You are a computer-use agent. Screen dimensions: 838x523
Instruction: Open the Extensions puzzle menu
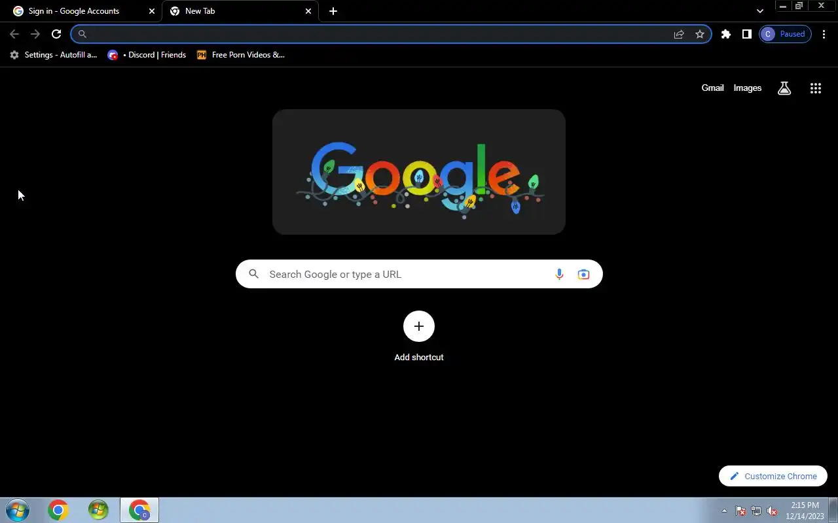coord(725,34)
